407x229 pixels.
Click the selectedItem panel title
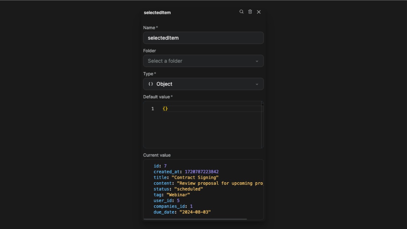pyautogui.click(x=157, y=12)
